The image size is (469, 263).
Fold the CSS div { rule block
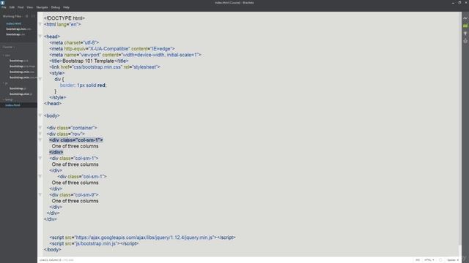point(40,79)
